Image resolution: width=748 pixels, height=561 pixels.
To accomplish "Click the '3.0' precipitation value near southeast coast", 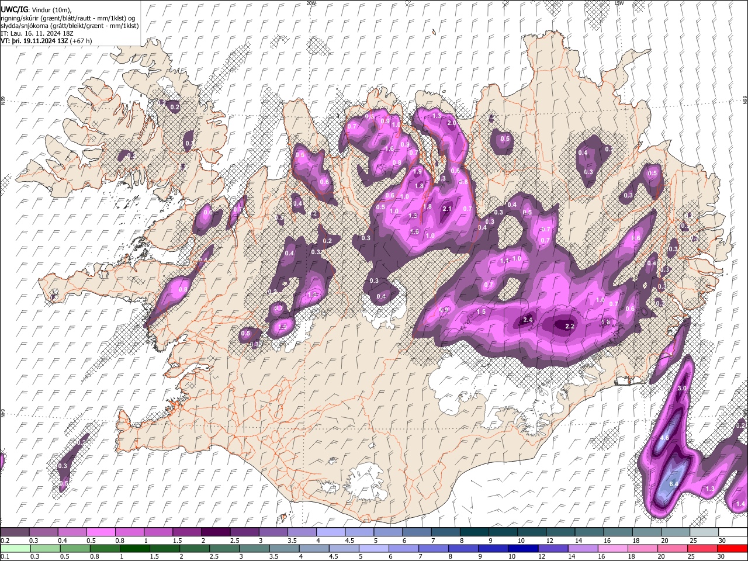I will click(x=681, y=389).
